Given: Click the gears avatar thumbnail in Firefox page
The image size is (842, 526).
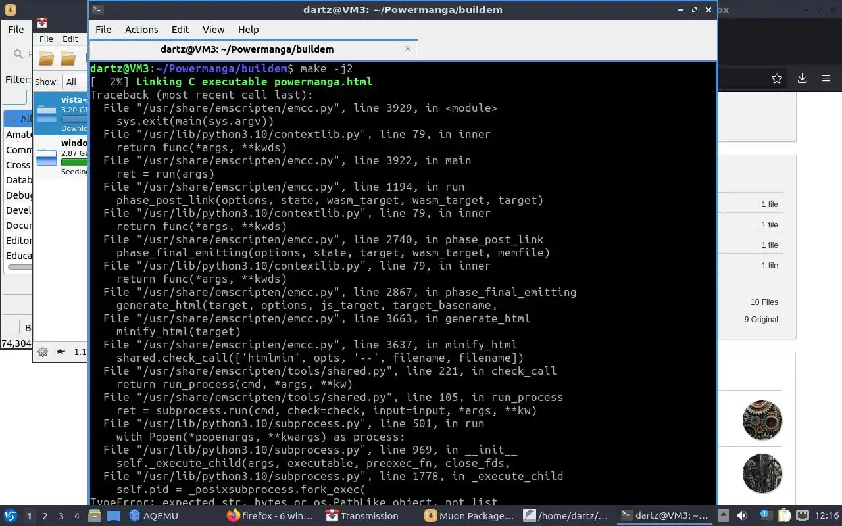Looking at the screenshot, I should [x=762, y=420].
